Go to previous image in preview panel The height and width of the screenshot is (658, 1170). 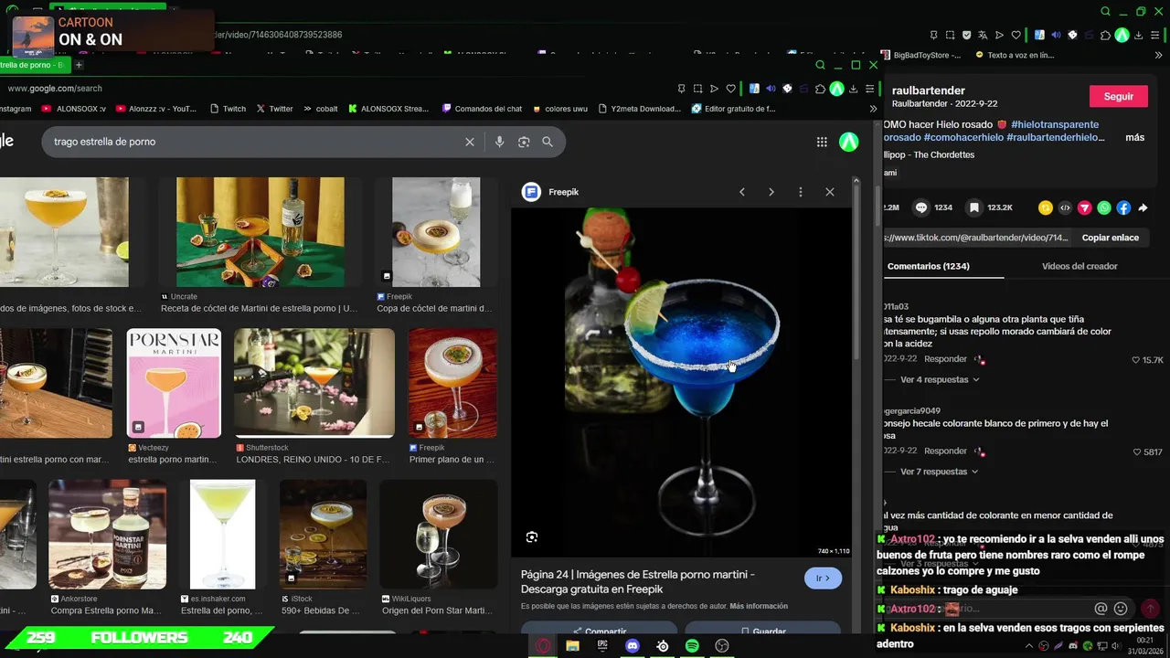coord(742,192)
